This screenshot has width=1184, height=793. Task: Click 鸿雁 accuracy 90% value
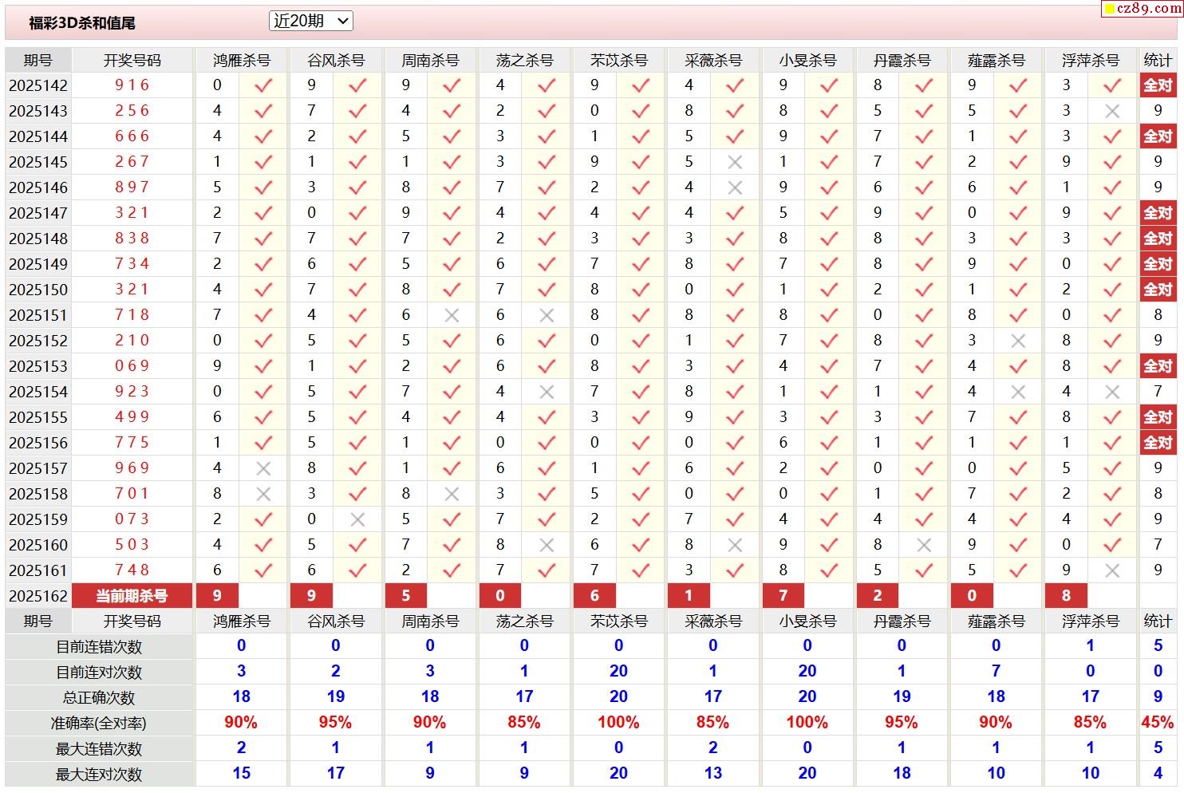[x=241, y=723]
